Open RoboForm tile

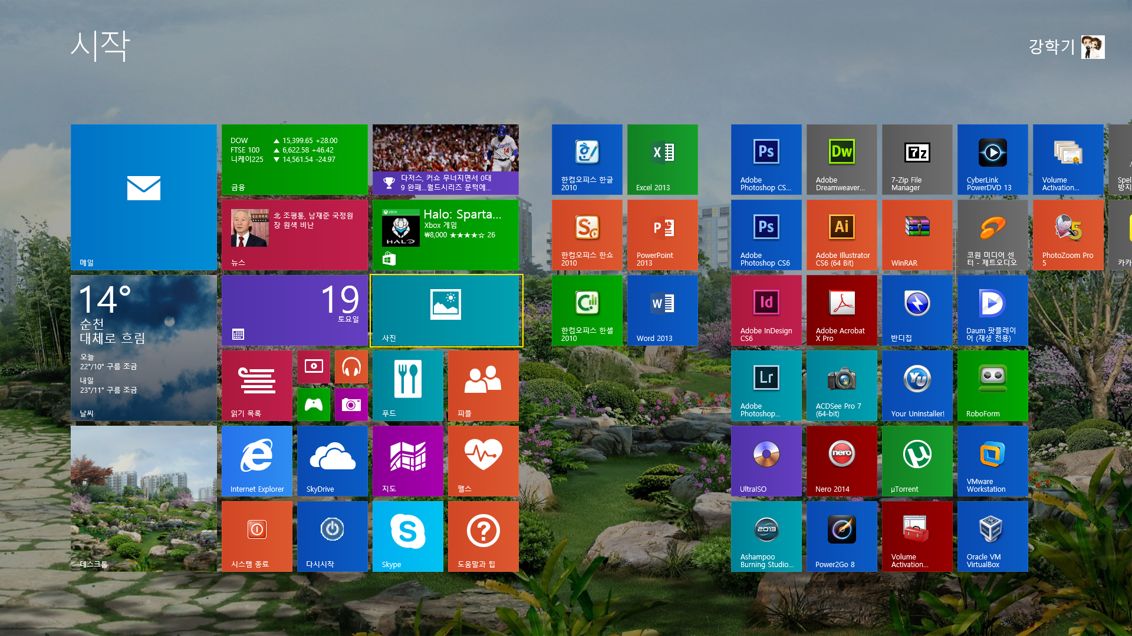coord(993,386)
